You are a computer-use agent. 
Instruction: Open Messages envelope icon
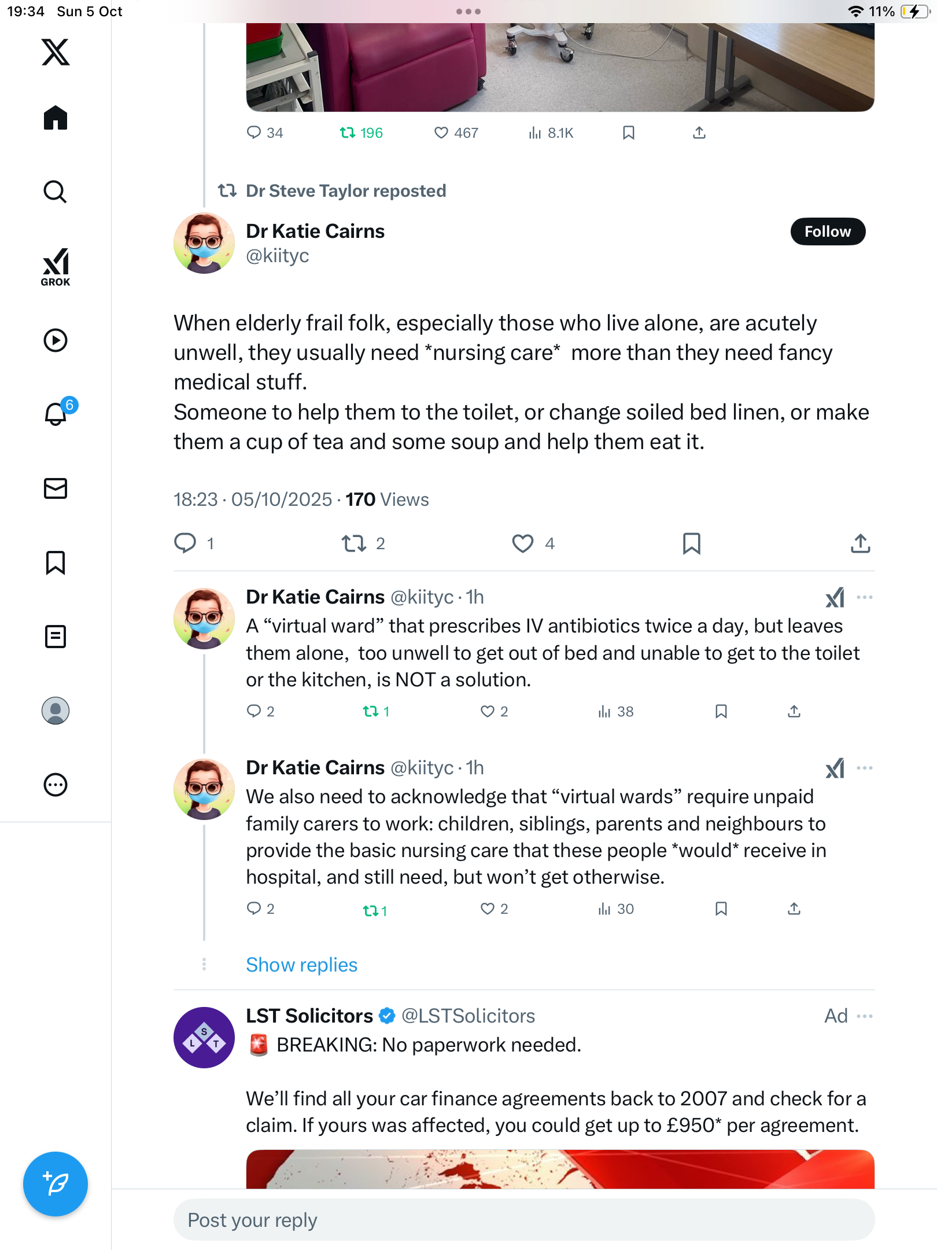(x=56, y=488)
